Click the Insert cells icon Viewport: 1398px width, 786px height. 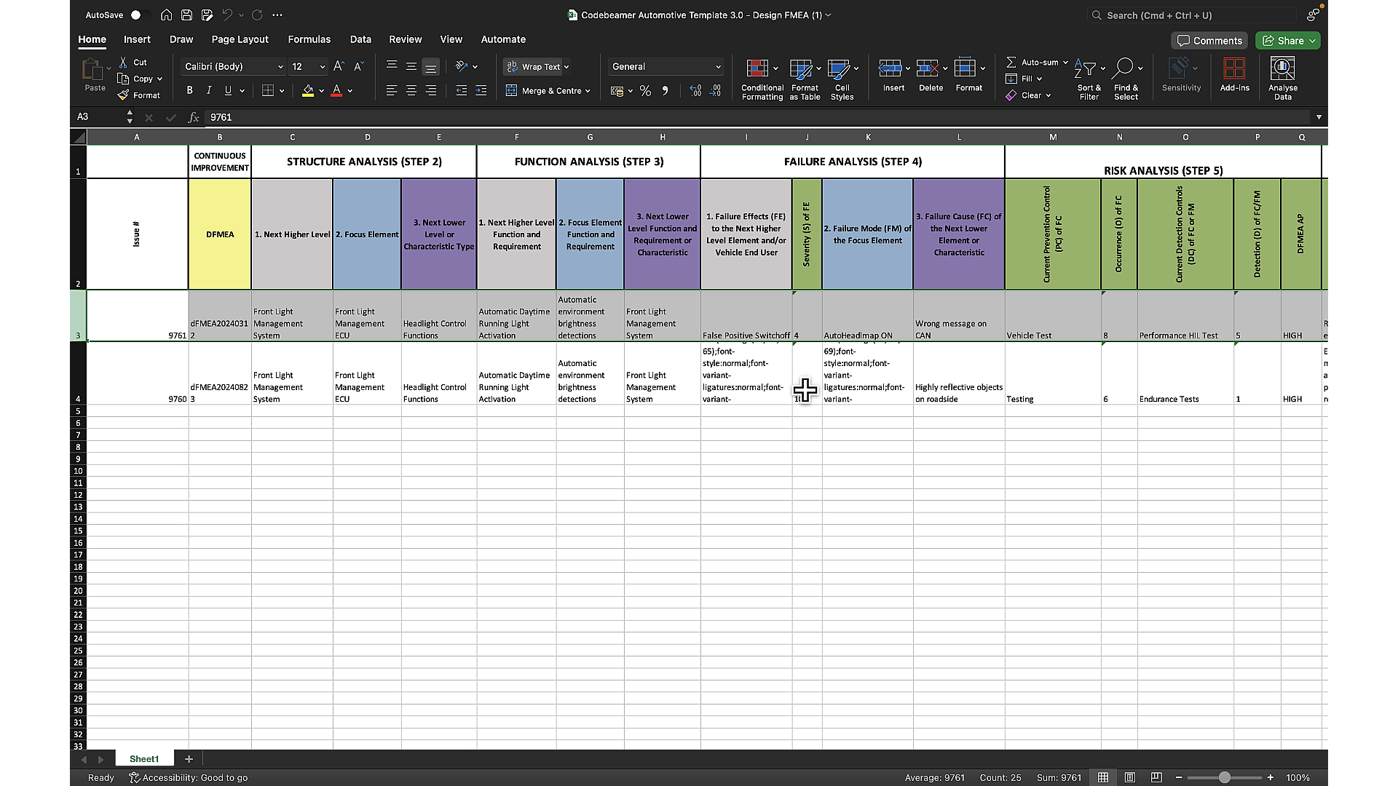(890, 68)
